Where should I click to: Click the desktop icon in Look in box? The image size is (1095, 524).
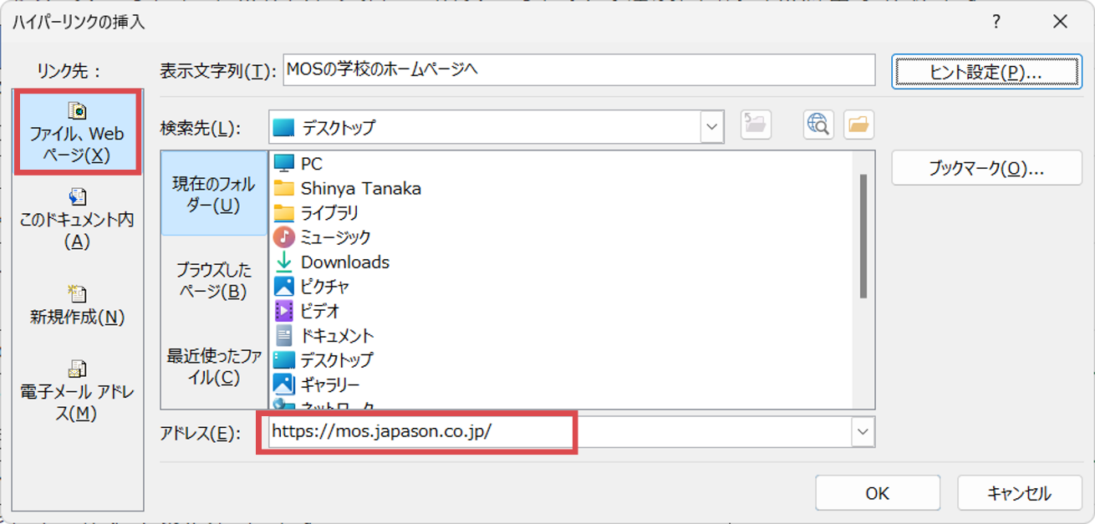click(284, 128)
